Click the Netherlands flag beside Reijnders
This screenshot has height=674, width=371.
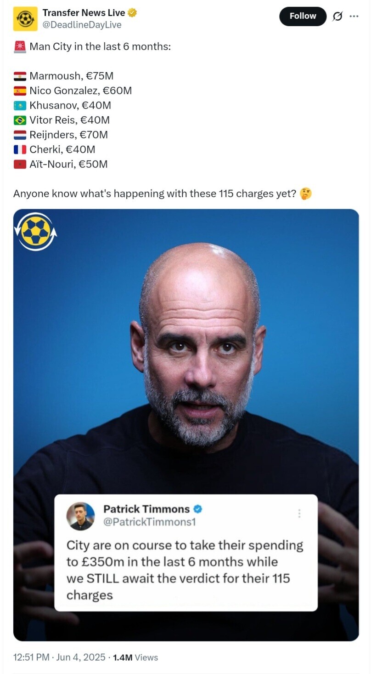point(20,135)
